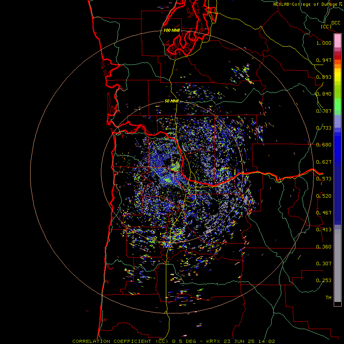Click the 0.733 legend value
Screen dimensions: 344x344
[x=324, y=128]
